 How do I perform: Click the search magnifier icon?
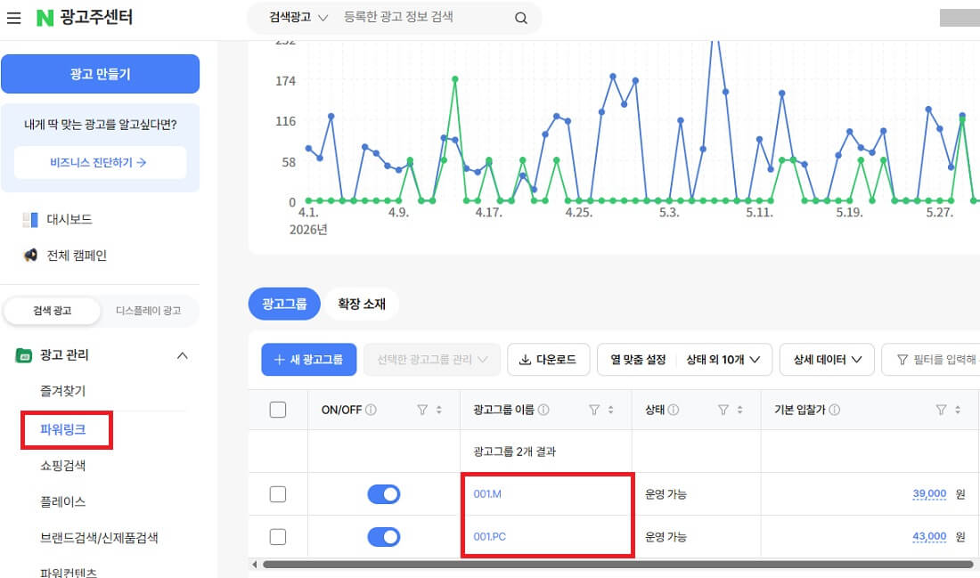coord(520,18)
